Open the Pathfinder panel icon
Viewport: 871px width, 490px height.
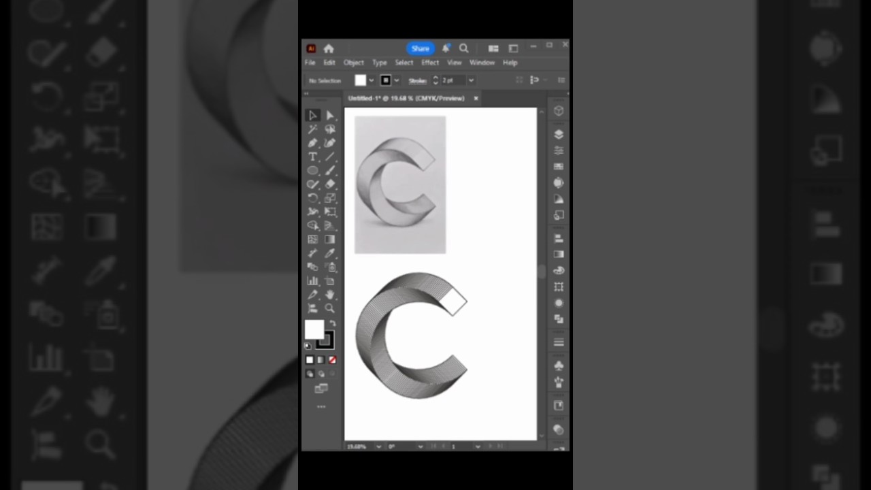(x=559, y=318)
